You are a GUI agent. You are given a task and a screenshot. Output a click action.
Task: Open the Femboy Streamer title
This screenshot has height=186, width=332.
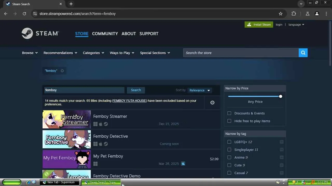[x=110, y=116]
